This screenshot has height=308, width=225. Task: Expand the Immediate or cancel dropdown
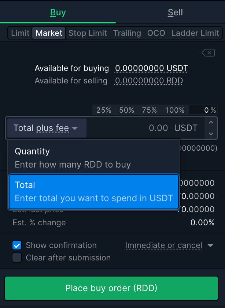169,245
